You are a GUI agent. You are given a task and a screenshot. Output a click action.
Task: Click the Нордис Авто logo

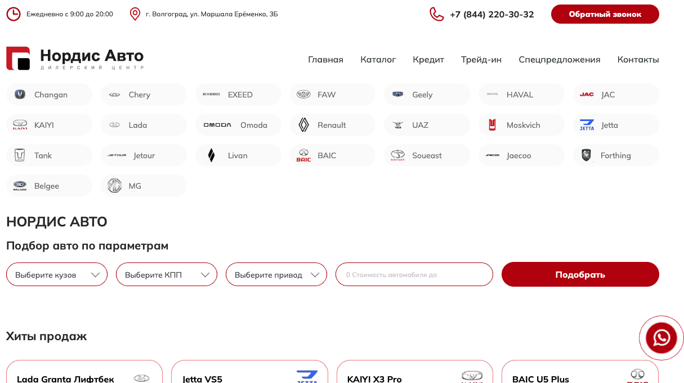tap(75, 59)
